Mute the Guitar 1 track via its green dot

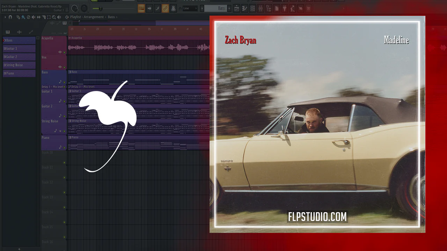pos(64,101)
